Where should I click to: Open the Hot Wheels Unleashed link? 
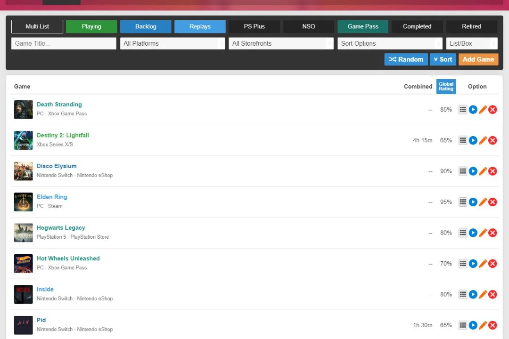coord(68,258)
